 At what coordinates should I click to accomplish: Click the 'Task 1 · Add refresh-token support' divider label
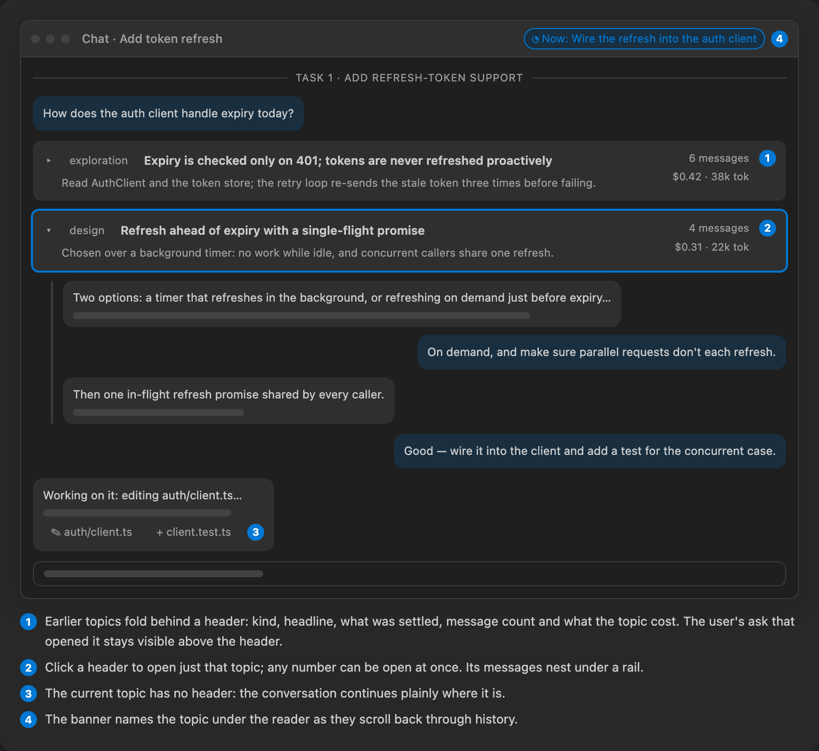coord(409,78)
